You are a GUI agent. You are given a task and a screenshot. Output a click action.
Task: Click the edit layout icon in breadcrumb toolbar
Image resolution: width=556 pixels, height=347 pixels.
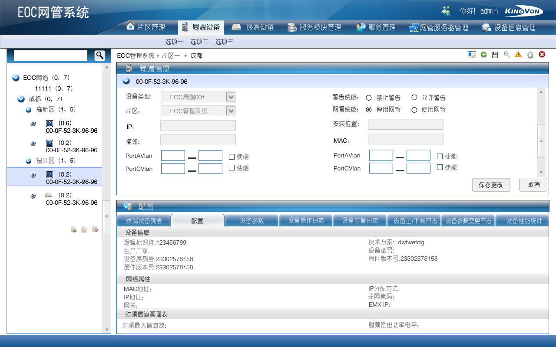472,55
